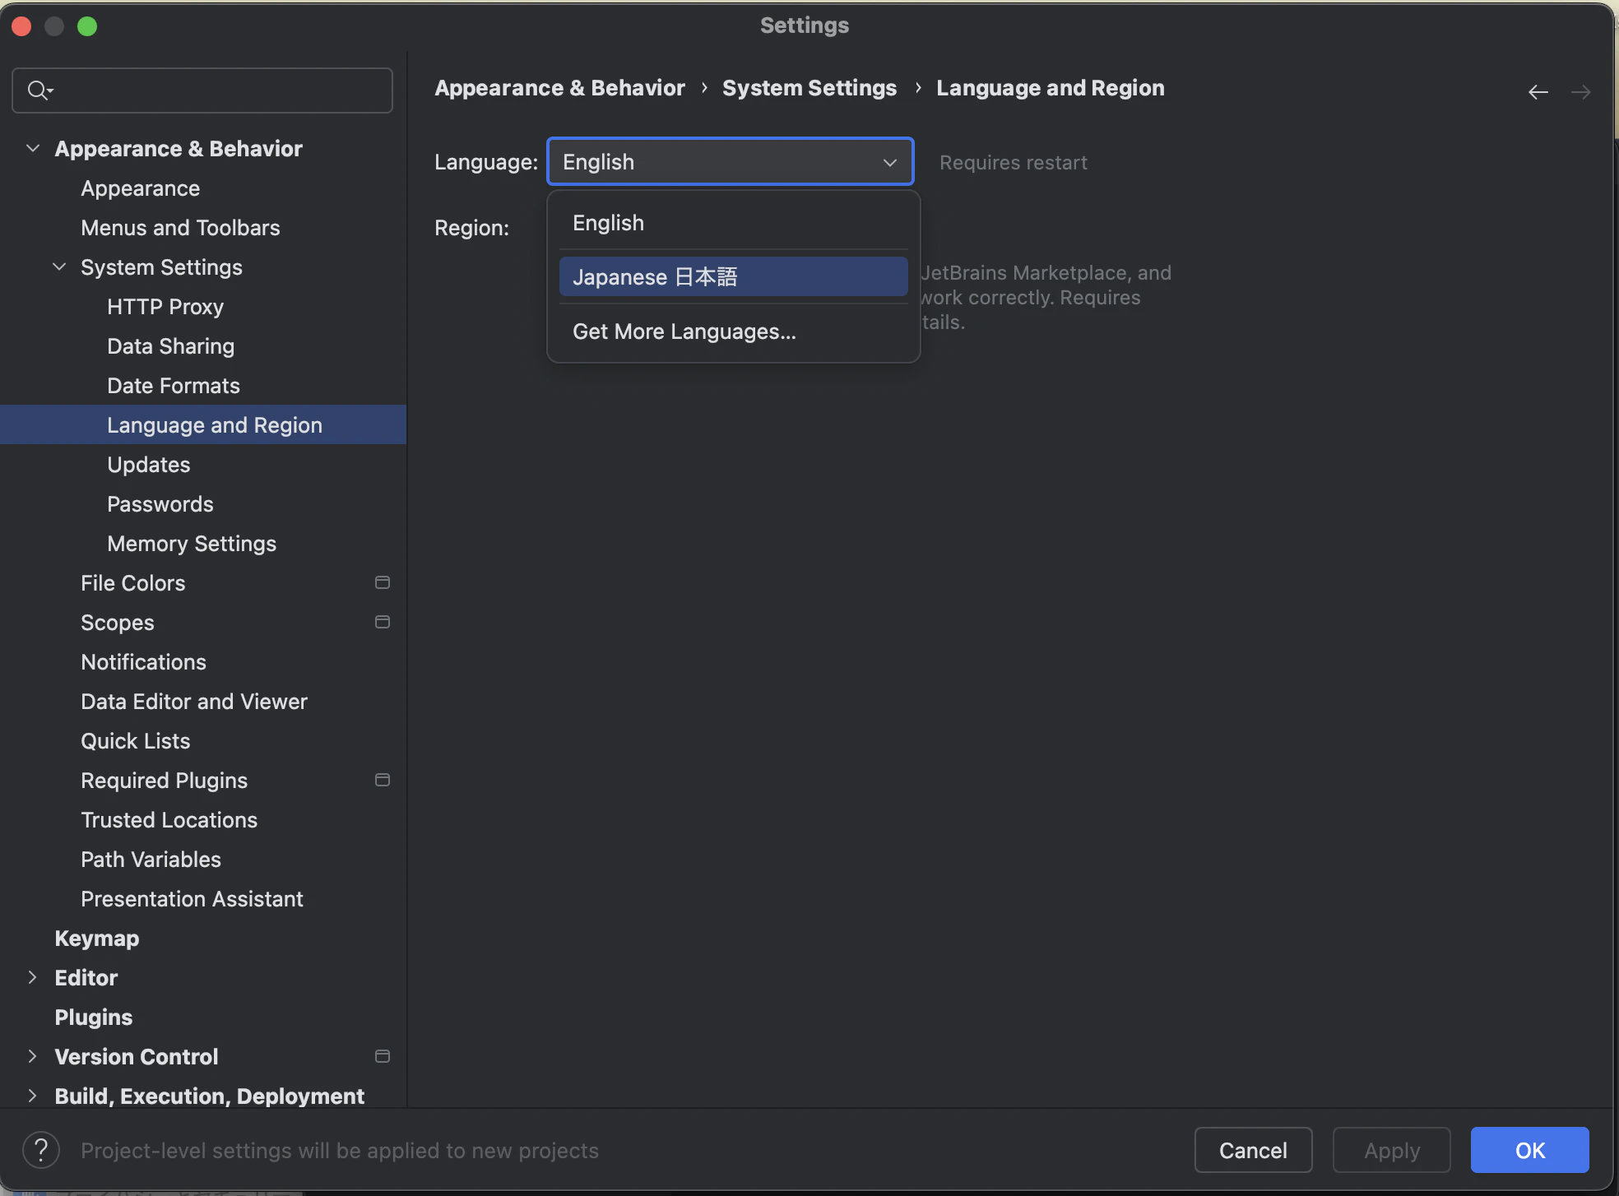Click project-level icon beside Version Control
This screenshot has width=1619, height=1196.
[x=383, y=1056]
